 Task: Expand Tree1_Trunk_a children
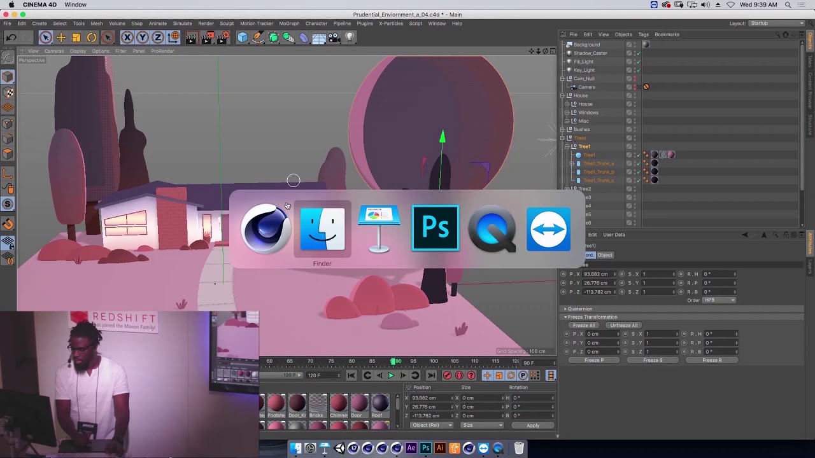(572, 163)
